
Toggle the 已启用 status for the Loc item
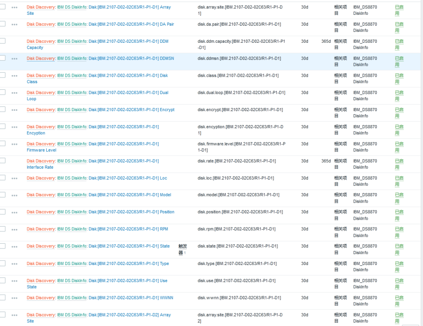tap(399, 181)
